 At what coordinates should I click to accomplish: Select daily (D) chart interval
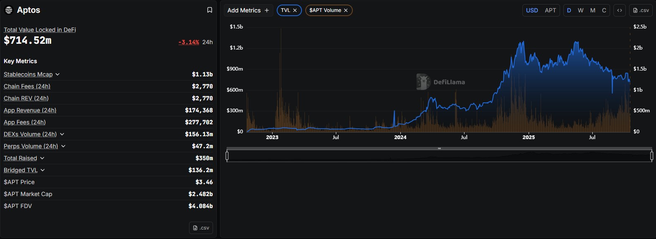click(x=569, y=10)
